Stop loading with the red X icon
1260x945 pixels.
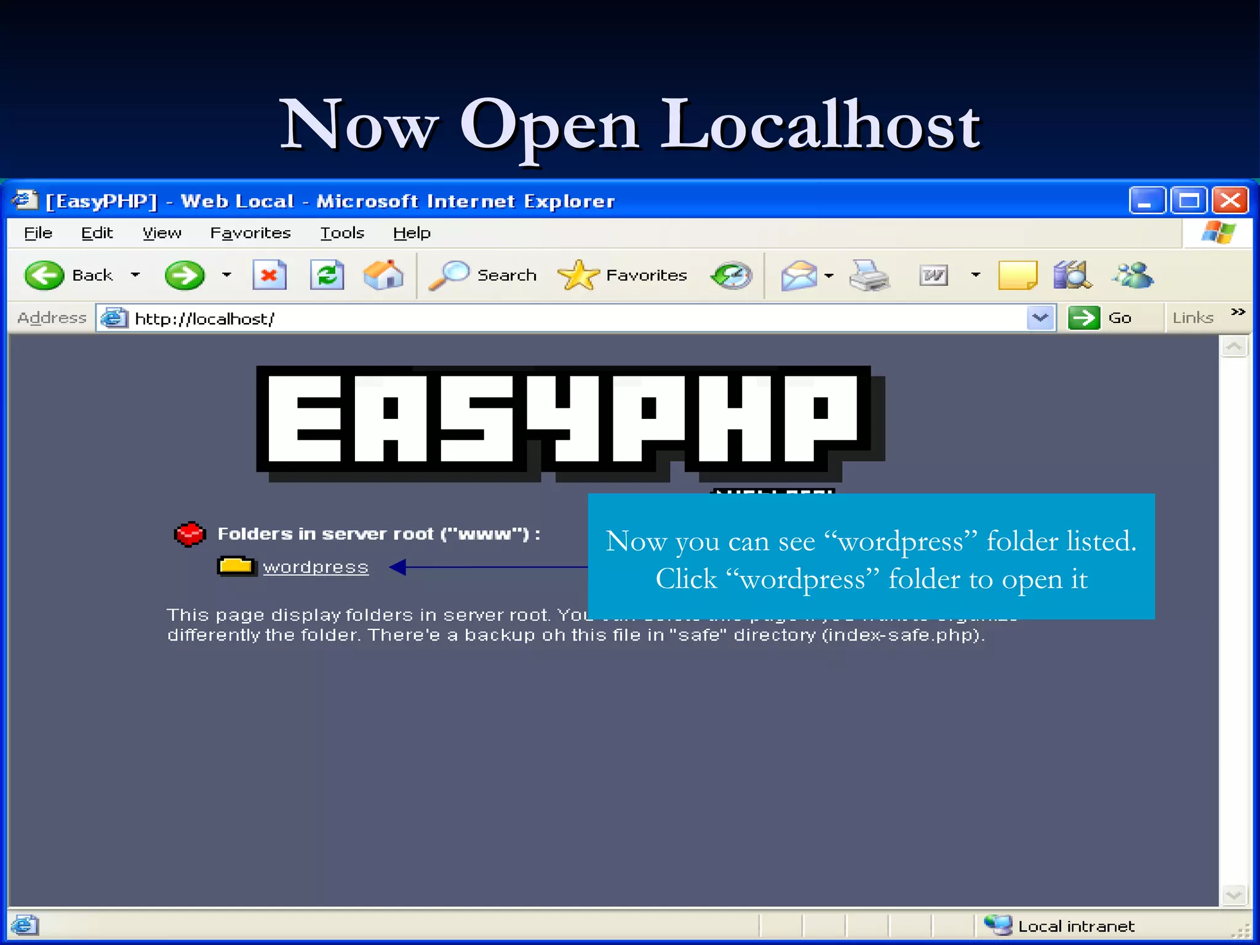coord(269,275)
